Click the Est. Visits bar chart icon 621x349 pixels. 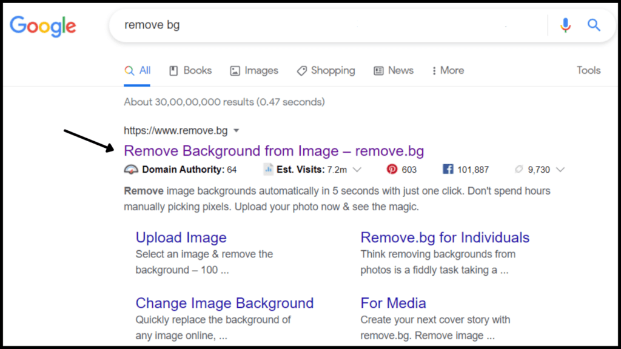[x=267, y=169]
